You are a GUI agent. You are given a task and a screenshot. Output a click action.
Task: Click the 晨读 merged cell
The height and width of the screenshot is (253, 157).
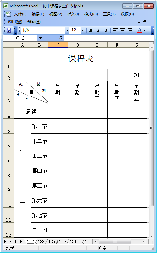pos(31,111)
